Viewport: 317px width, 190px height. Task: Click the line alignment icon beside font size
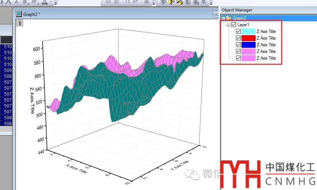click(x=24, y=2)
